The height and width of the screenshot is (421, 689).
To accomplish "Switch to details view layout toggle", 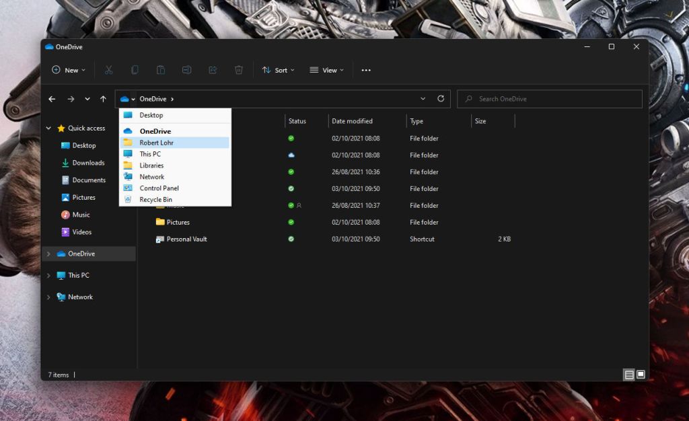I will pos(628,375).
